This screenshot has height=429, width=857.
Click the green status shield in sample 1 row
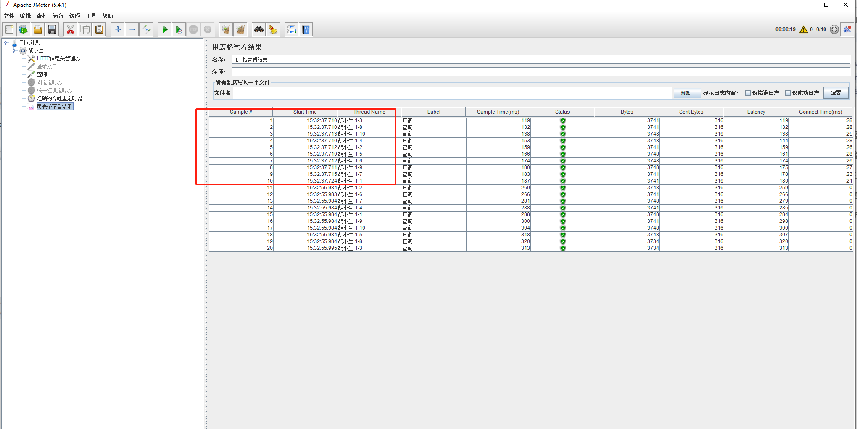coord(563,120)
